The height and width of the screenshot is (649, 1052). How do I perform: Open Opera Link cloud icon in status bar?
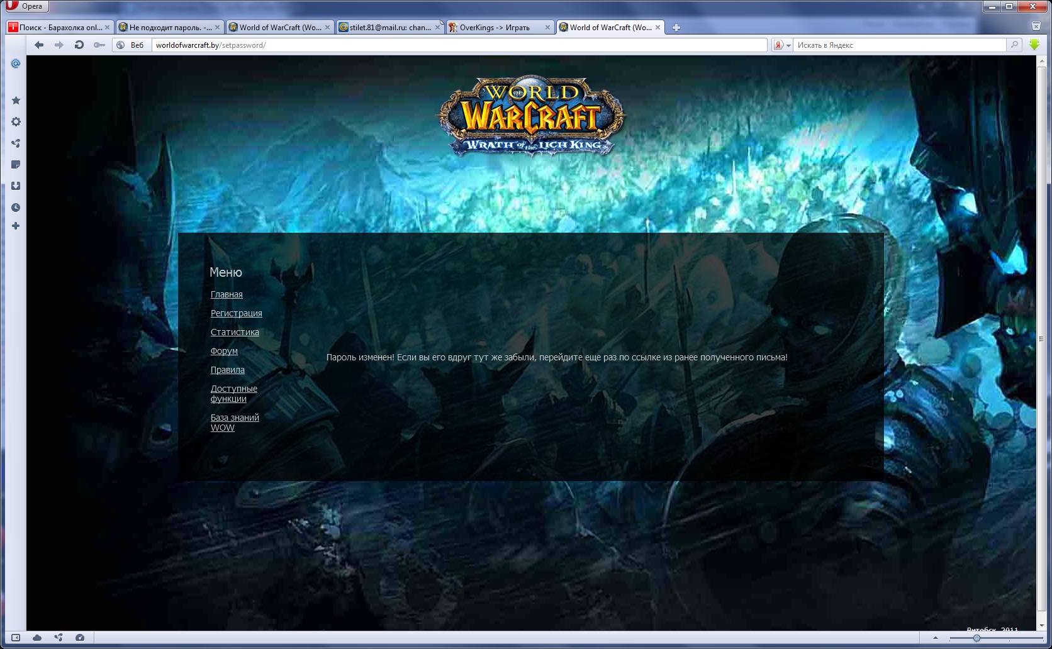37,638
